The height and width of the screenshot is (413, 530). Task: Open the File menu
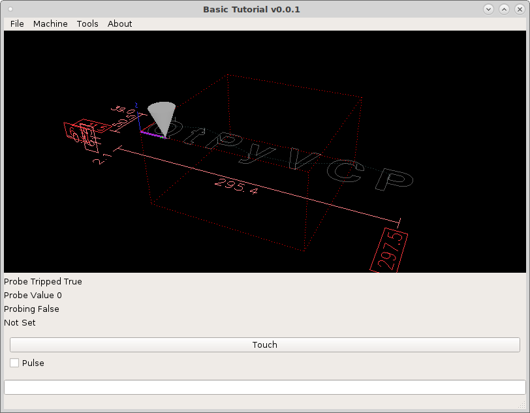[17, 23]
